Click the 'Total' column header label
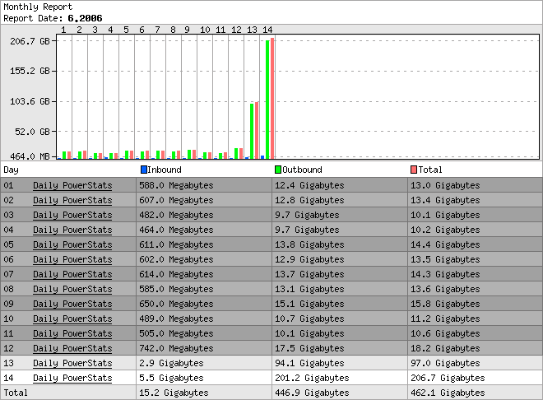Viewport: 543px width, 400px height. coord(430,170)
